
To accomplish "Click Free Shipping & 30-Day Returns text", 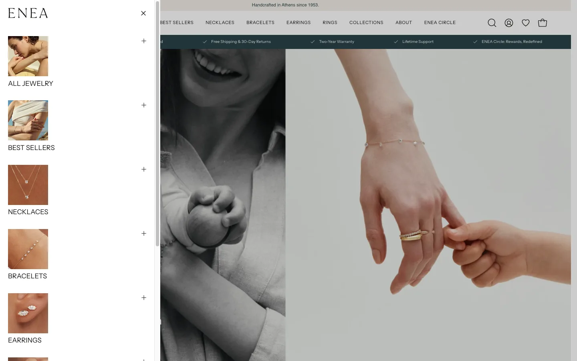I will click(x=241, y=42).
